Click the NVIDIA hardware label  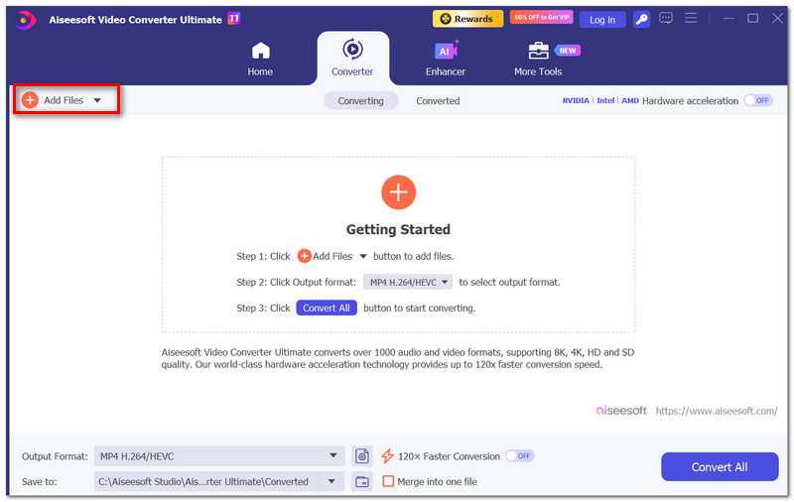(x=576, y=101)
